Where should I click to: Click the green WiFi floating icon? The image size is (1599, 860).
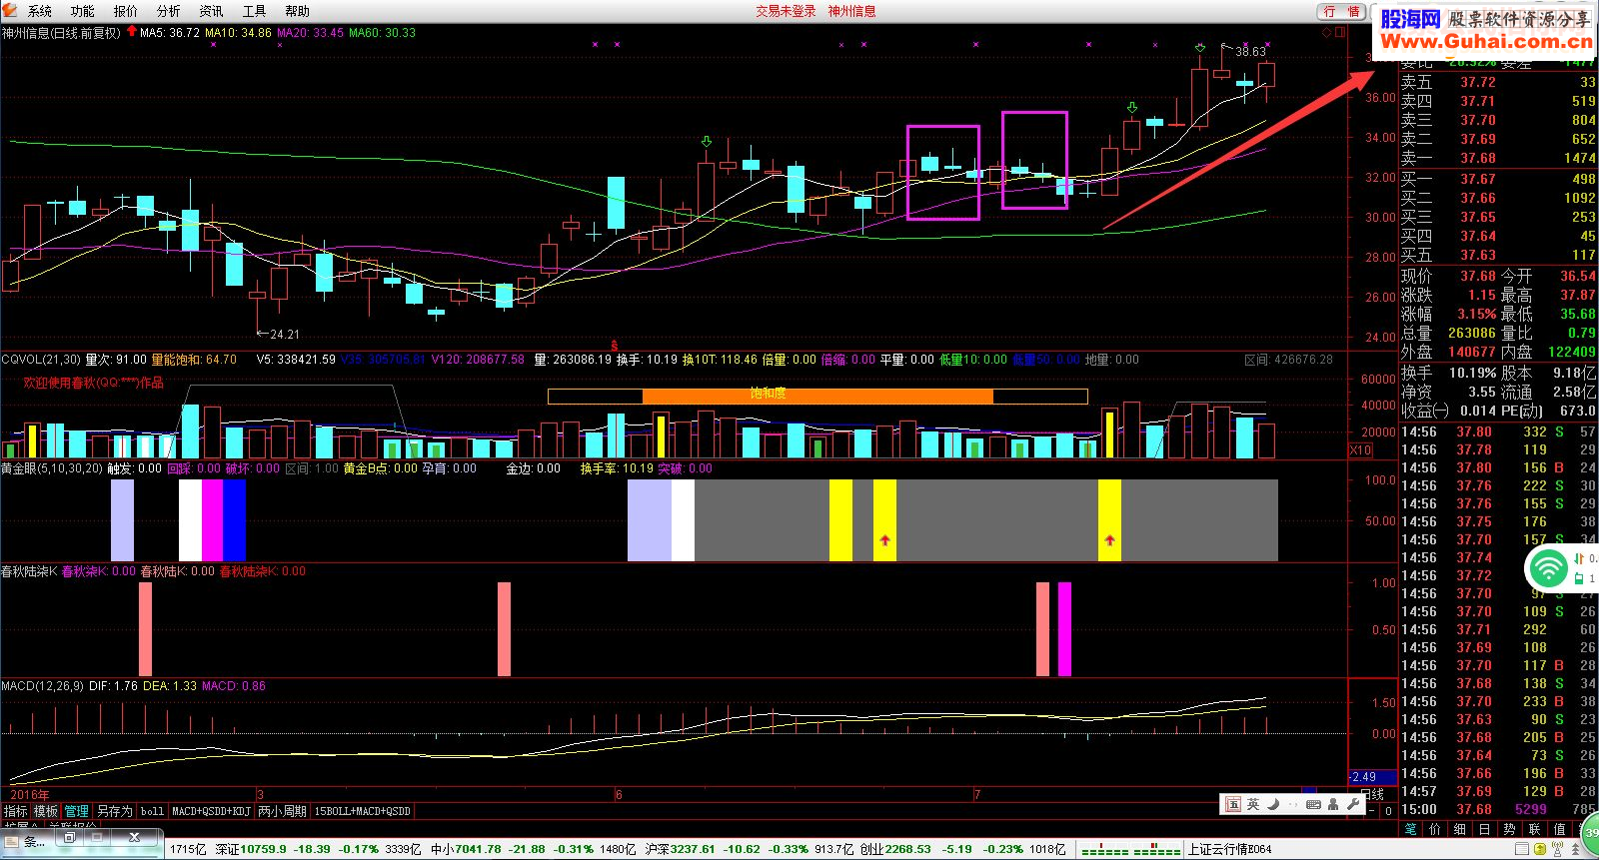[x=1548, y=568]
